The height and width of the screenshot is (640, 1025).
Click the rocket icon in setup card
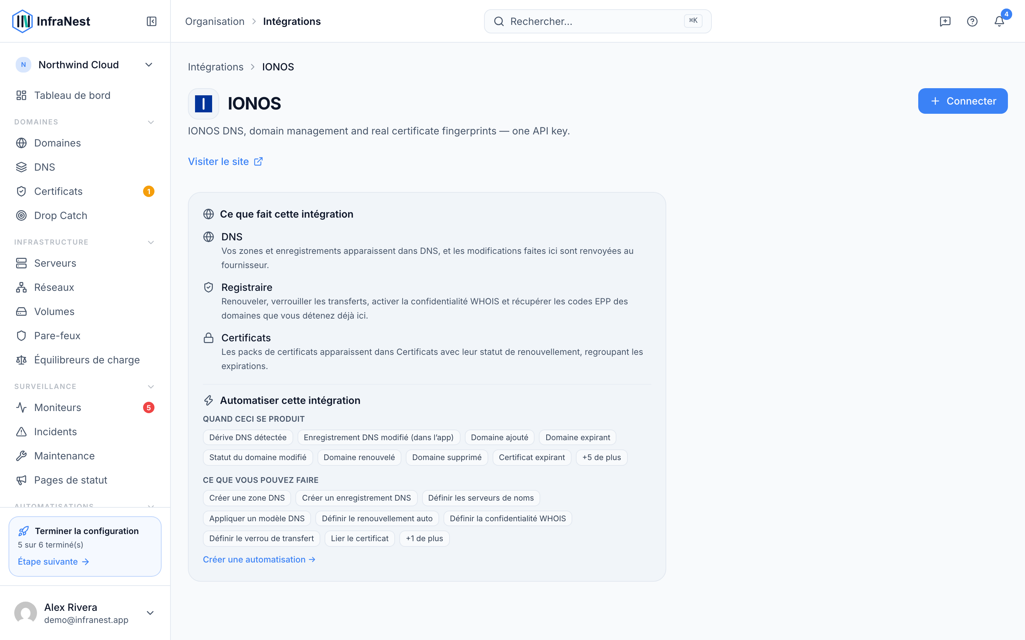24,531
